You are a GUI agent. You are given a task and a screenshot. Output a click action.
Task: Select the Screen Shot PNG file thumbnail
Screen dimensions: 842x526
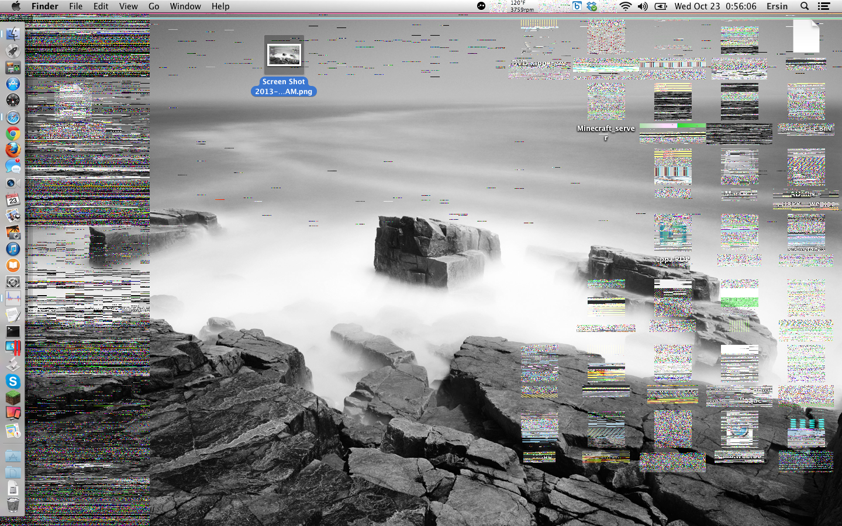(284, 55)
